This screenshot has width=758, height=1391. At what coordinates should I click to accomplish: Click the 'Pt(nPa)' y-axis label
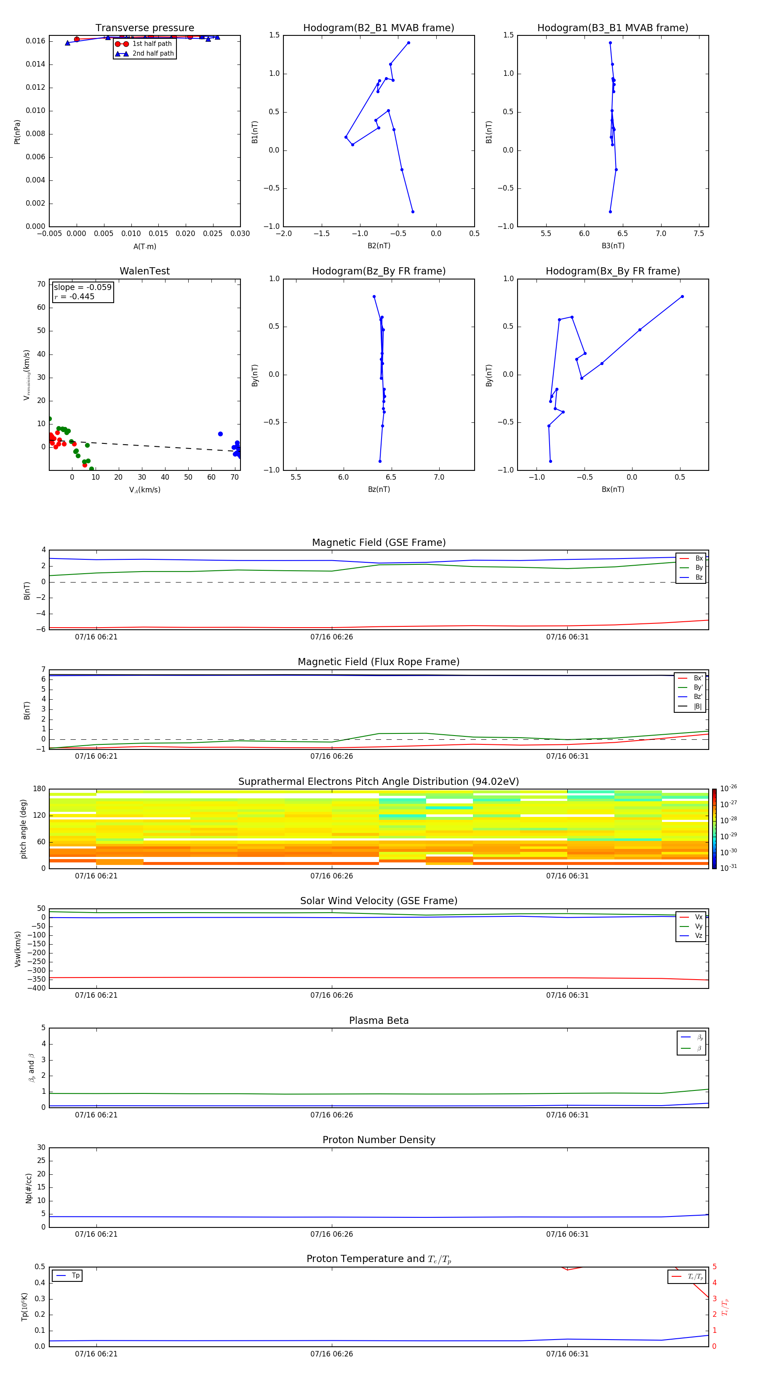(17, 132)
